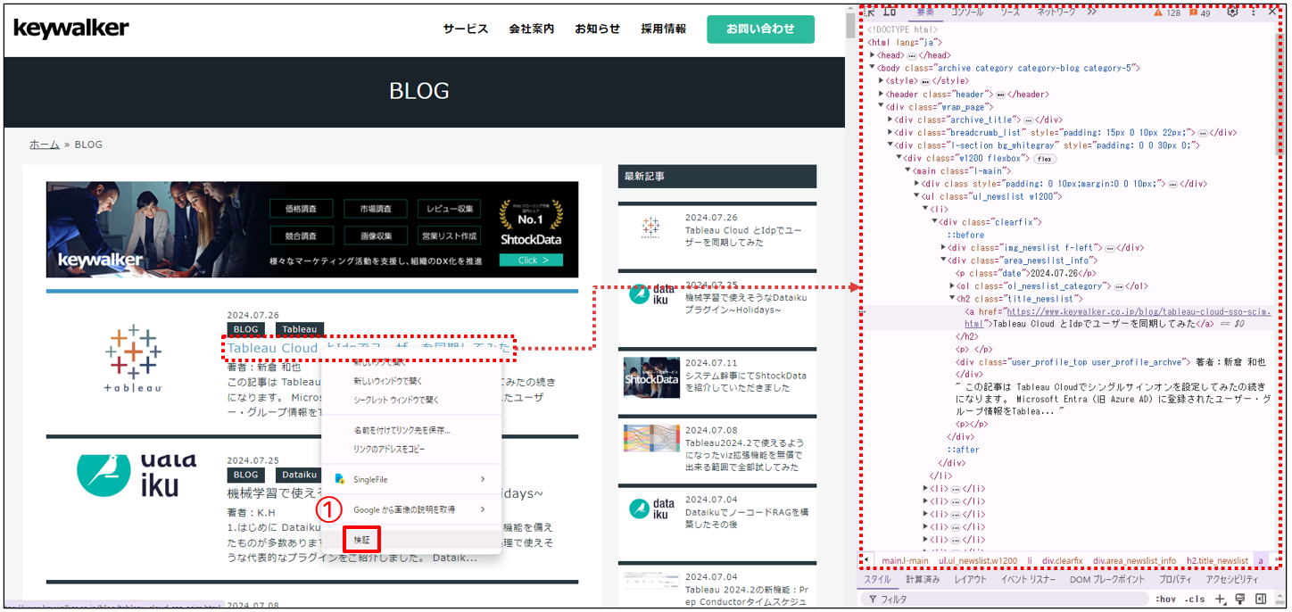Image resolution: width=1292 pixels, height=612 pixels.
Task: Open the DevTools settings gear
Action: 1232,12
